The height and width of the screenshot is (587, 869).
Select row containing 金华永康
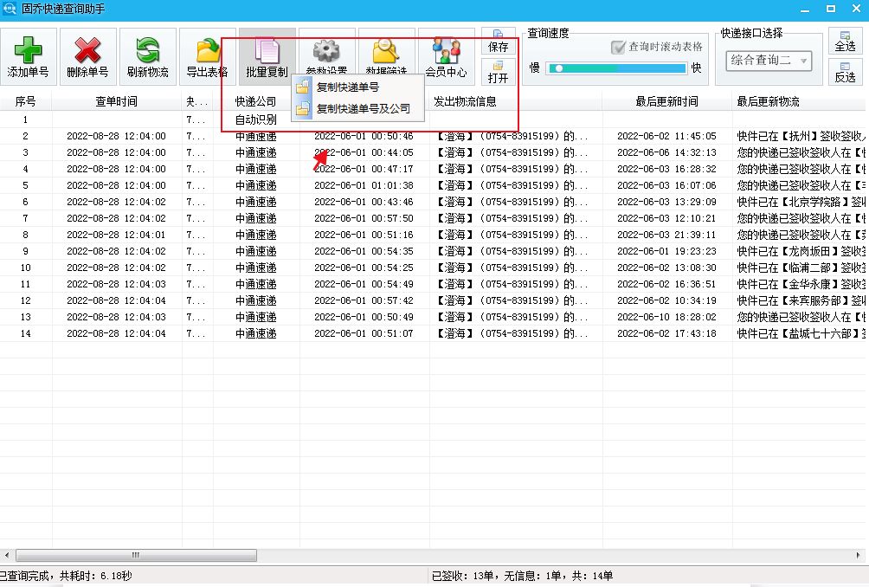click(x=432, y=284)
